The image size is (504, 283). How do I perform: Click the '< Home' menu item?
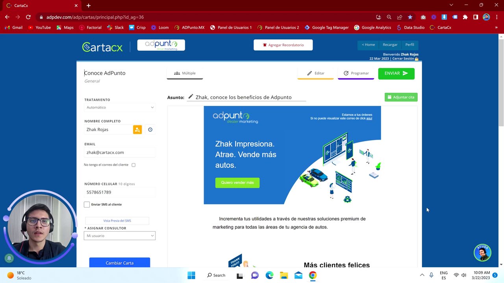(368, 45)
